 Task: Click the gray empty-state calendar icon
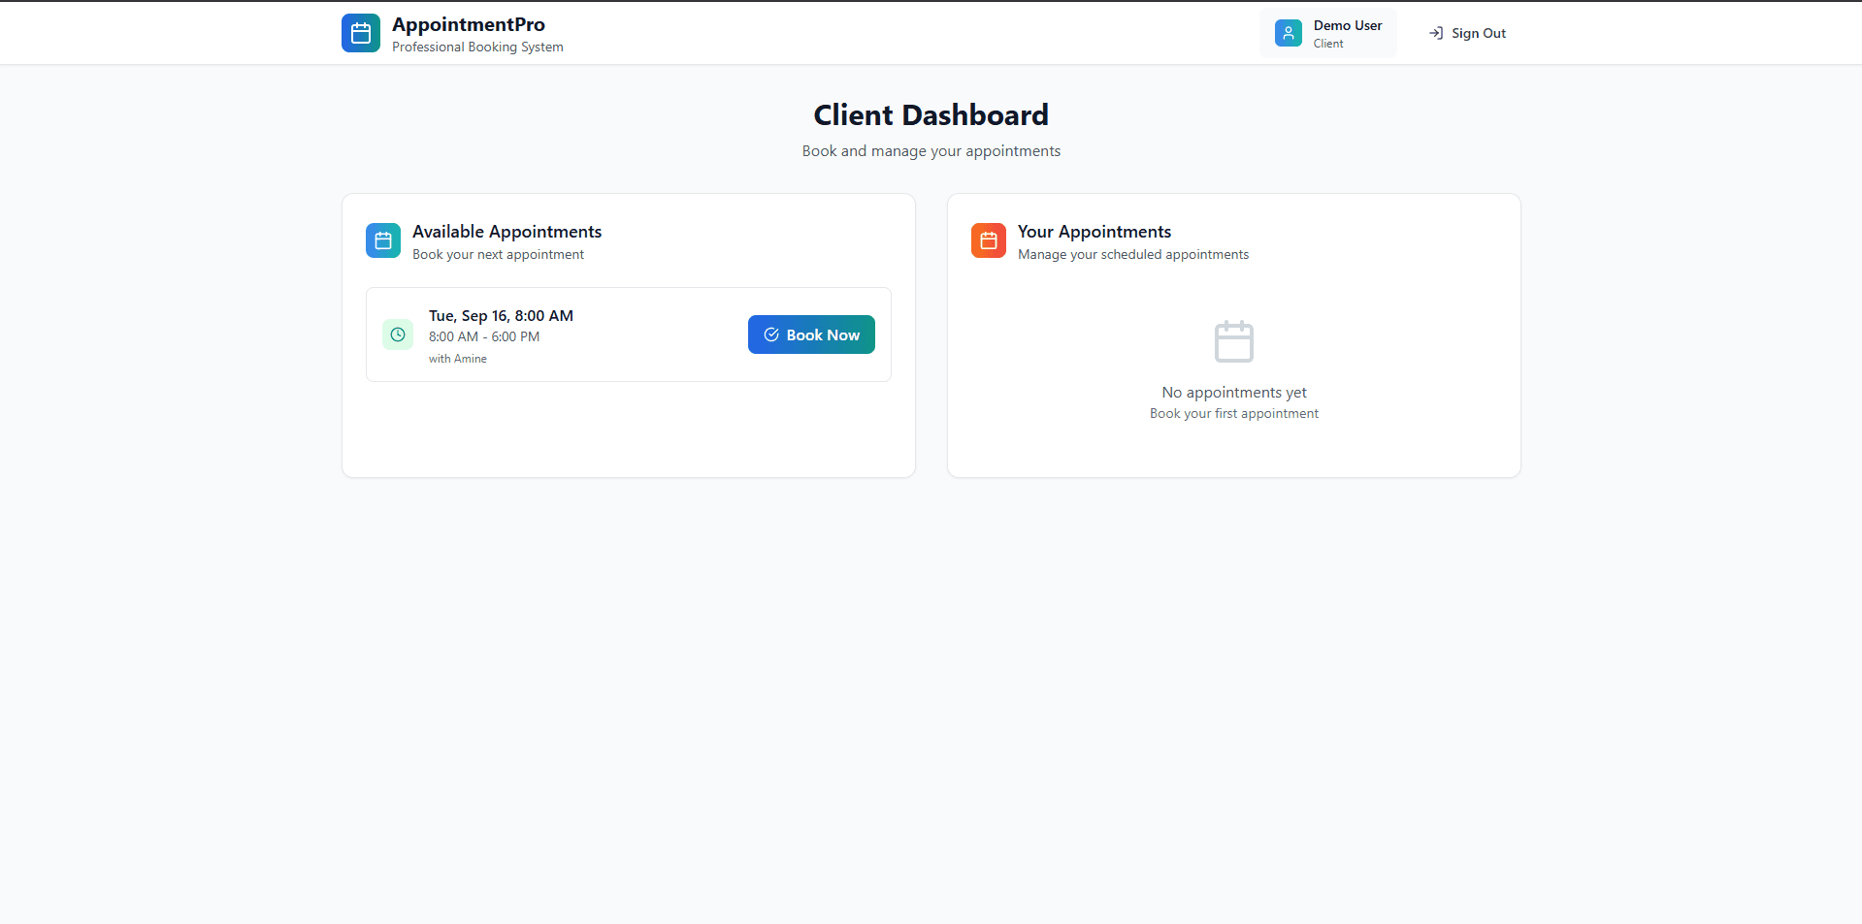[x=1234, y=341]
